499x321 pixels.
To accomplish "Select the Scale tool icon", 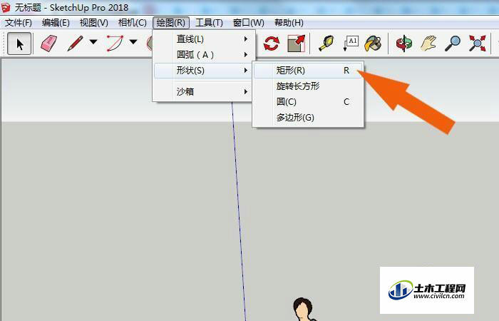I will pyautogui.click(x=296, y=44).
